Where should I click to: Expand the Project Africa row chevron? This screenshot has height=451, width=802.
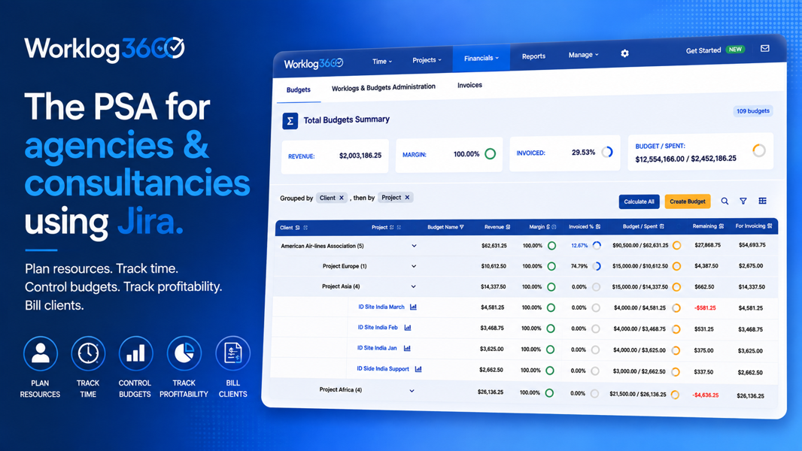click(412, 391)
